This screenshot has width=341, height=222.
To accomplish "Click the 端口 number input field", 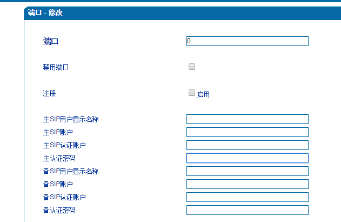I will point(247,41).
